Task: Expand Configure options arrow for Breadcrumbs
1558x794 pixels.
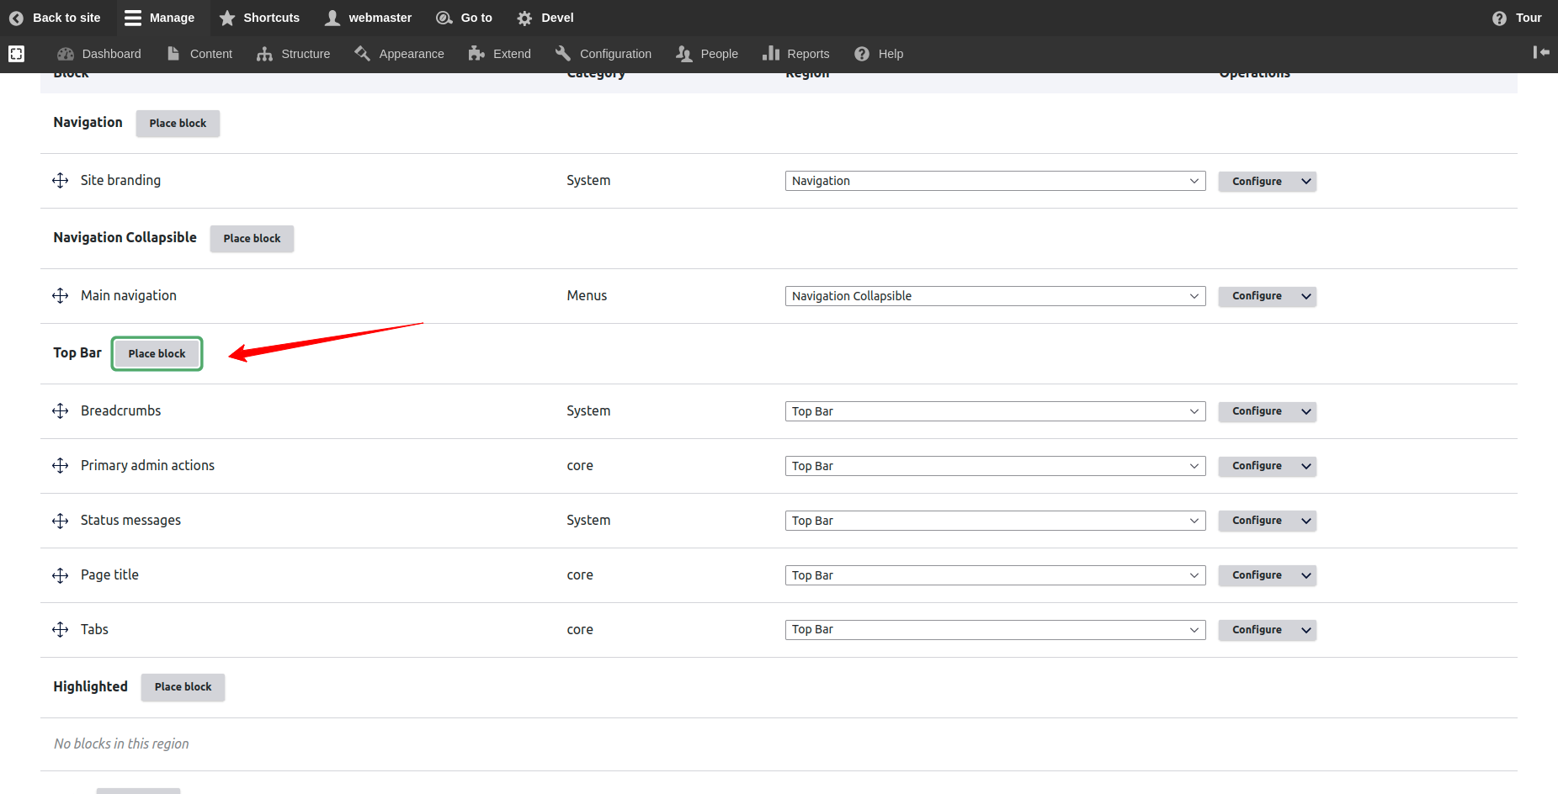Action: click(x=1305, y=411)
